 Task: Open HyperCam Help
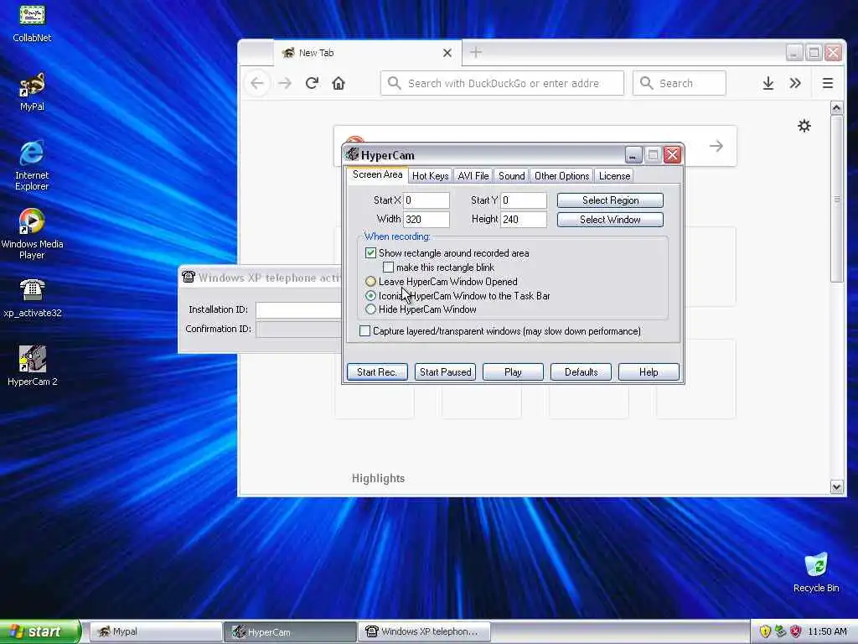tap(649, 371)
